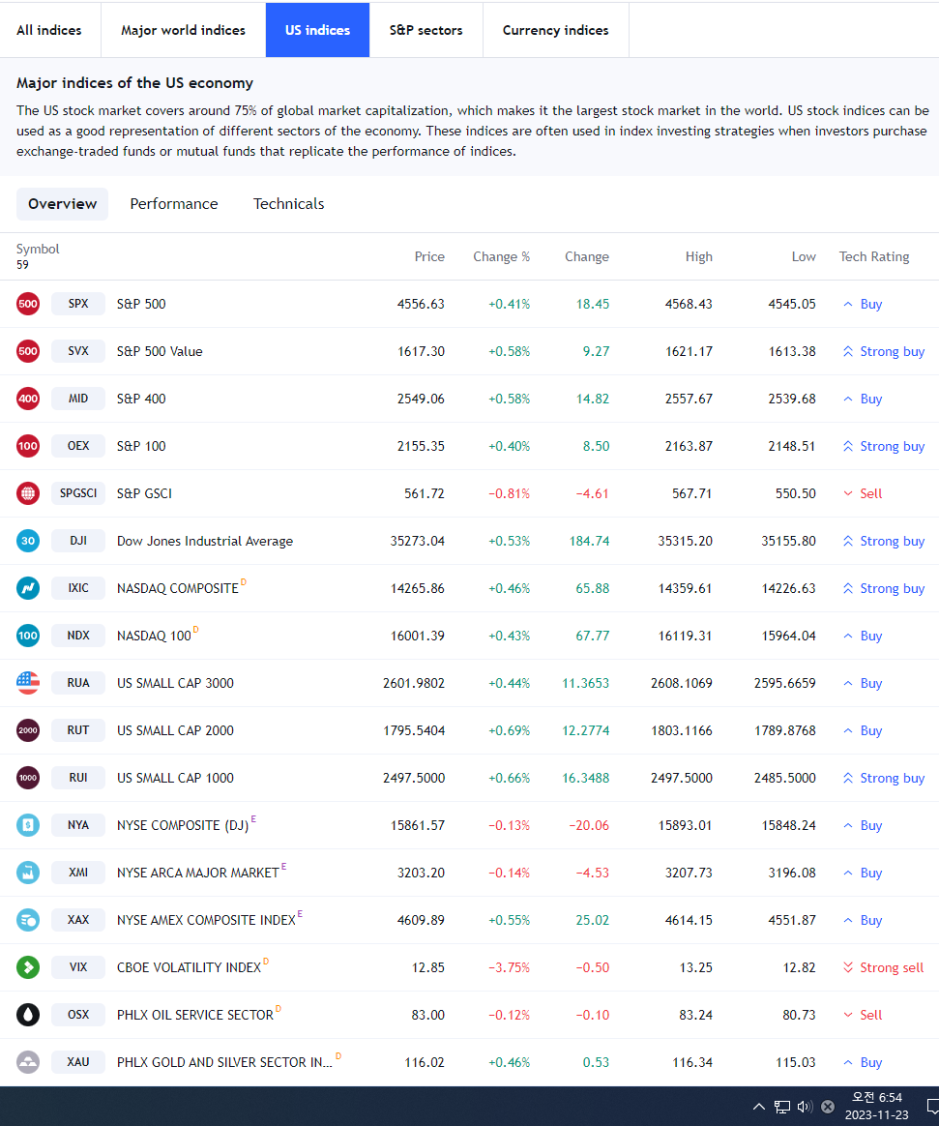This screenshot has width=939, height=1126.
Task: Sort table by Symbol column
Action: coord(38,249)
